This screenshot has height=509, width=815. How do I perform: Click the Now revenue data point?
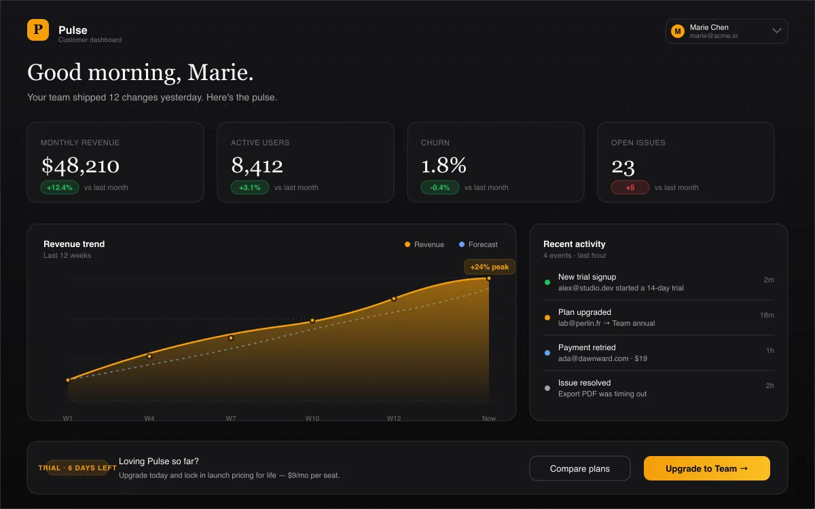tap(488, 278)
